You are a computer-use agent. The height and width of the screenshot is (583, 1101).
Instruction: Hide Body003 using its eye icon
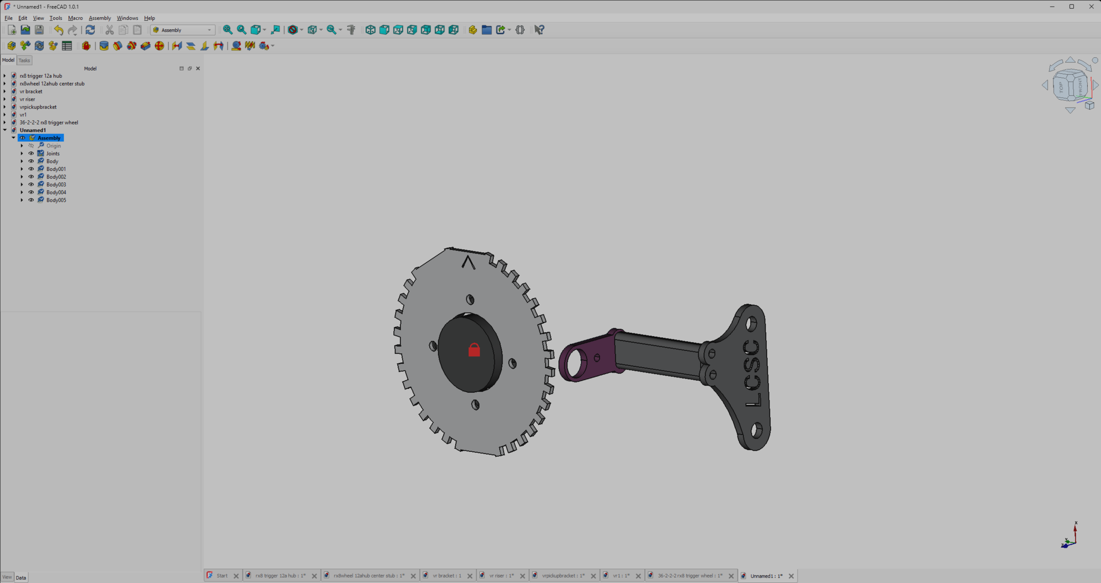[31, 185]
